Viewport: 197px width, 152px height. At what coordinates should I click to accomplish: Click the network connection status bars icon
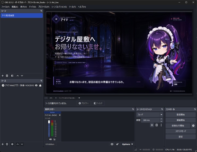coord(136,150)
